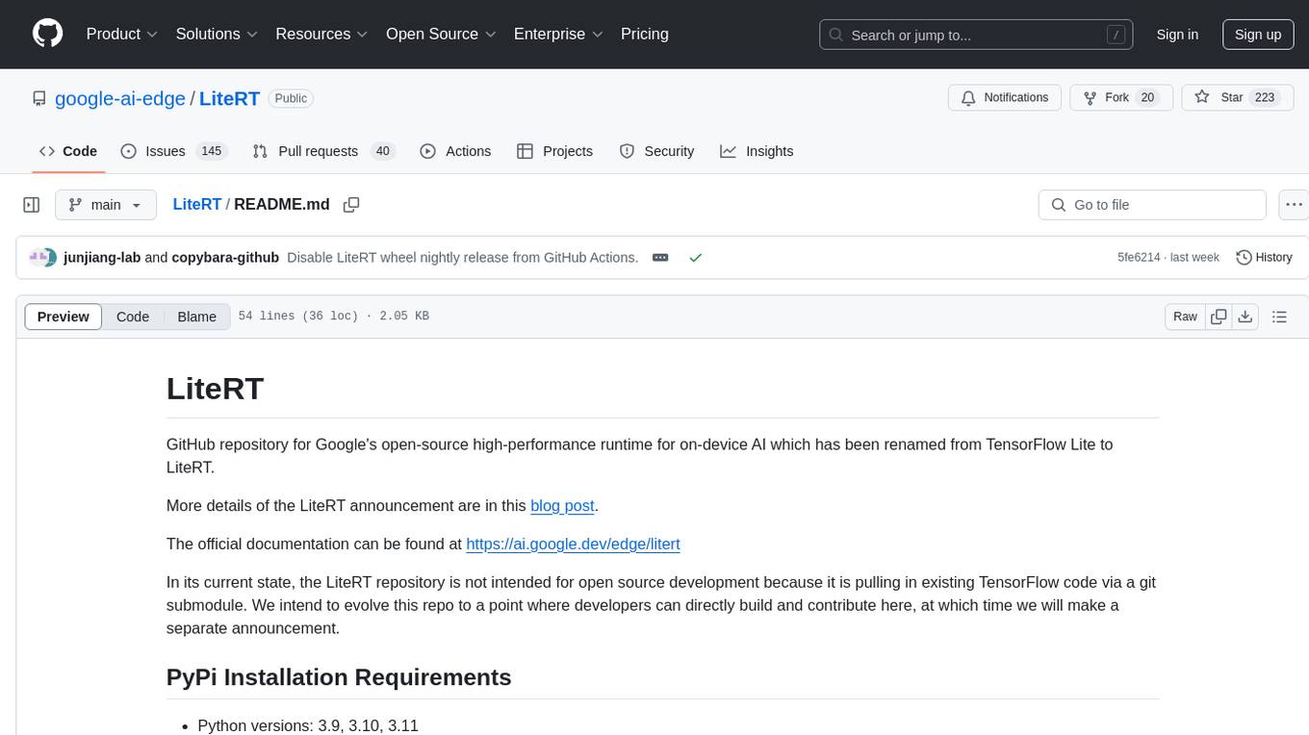
Task: Switch to the Code tab
Action: click(x=68, y=151)
